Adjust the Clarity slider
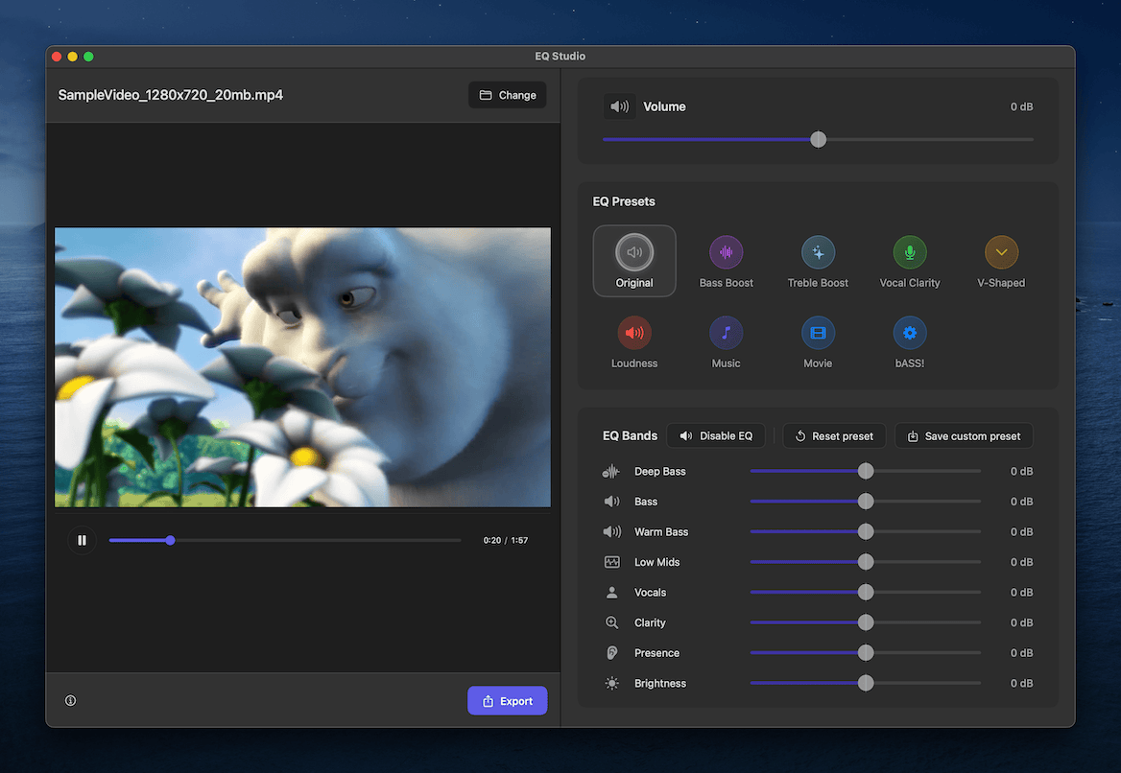Image resolution: width=1121 pixels, height=773 pixels. pyautogui.click(x=866, y=623)
